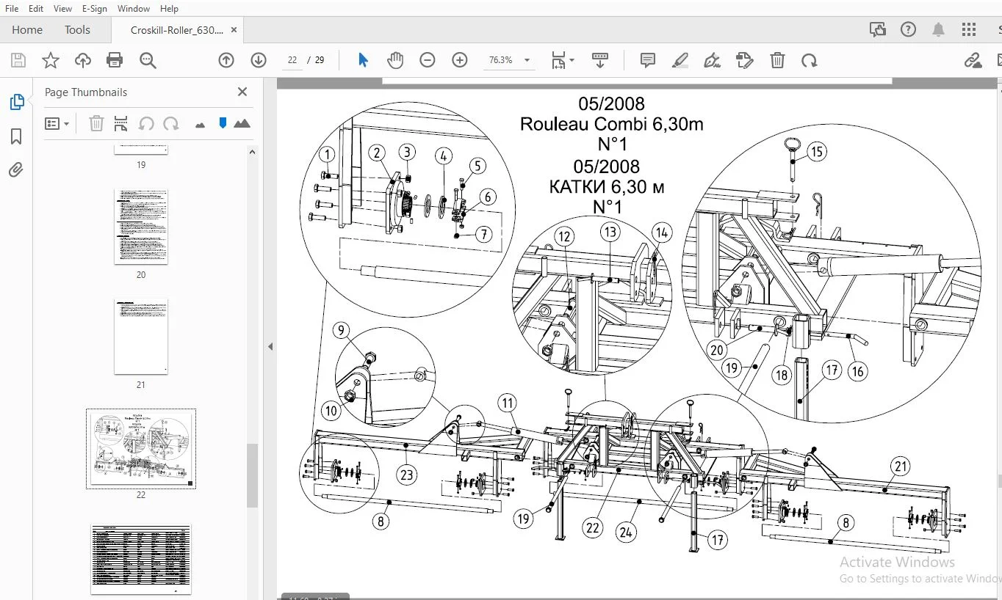Screen dimensions: 1002x600
Task: Switch to the Tools tab
Action: (77, 30)
